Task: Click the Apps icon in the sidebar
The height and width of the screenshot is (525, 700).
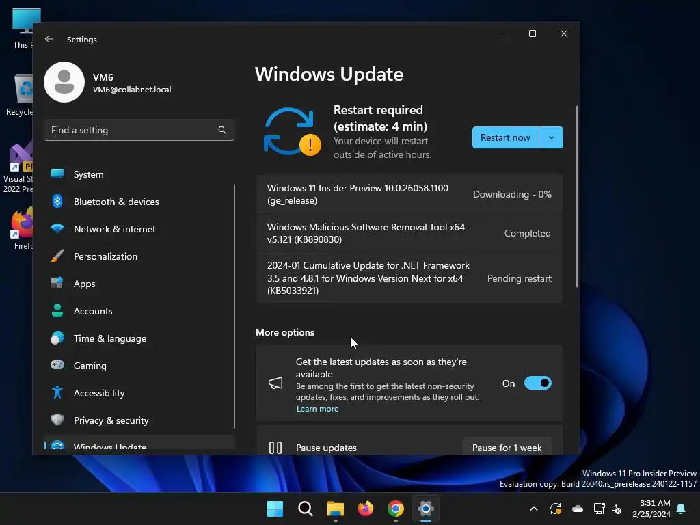Action: [57, 283]
